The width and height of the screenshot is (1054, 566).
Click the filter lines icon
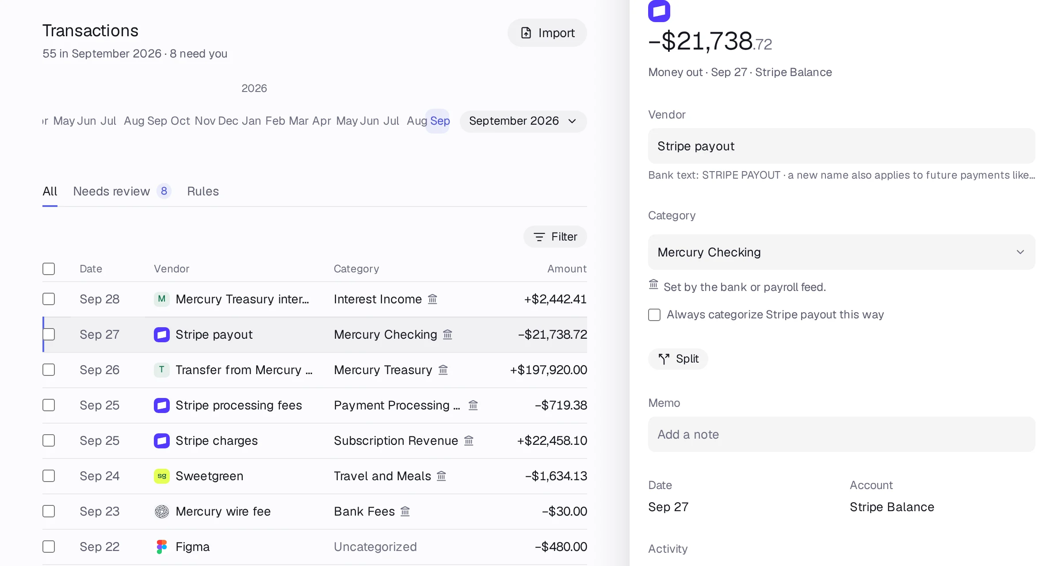(539, 237)
